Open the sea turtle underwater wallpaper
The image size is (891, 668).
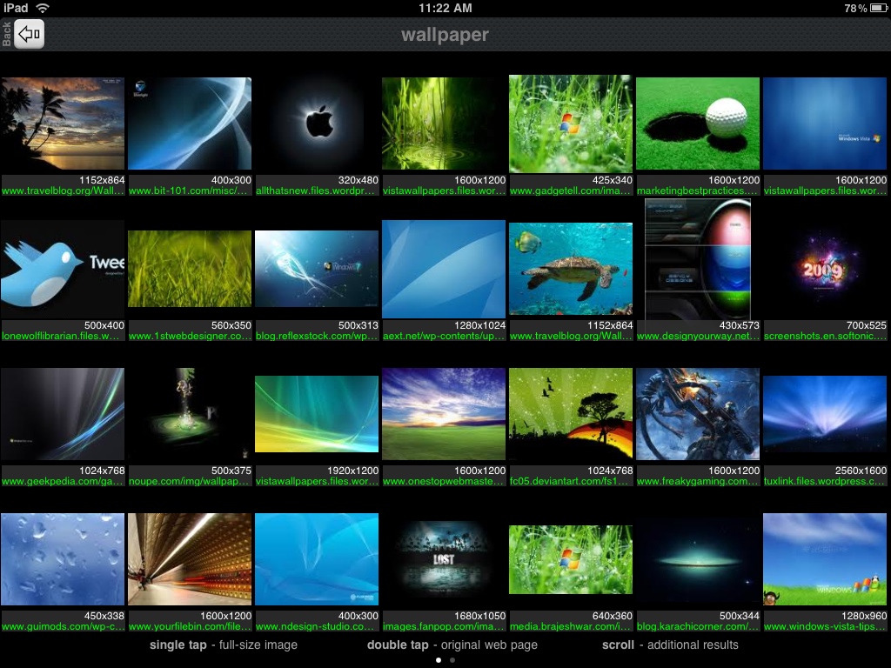(570, 267)
